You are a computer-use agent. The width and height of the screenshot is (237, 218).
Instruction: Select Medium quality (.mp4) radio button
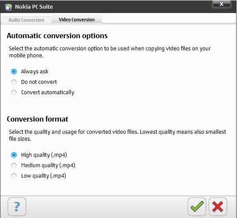(14, 165)
